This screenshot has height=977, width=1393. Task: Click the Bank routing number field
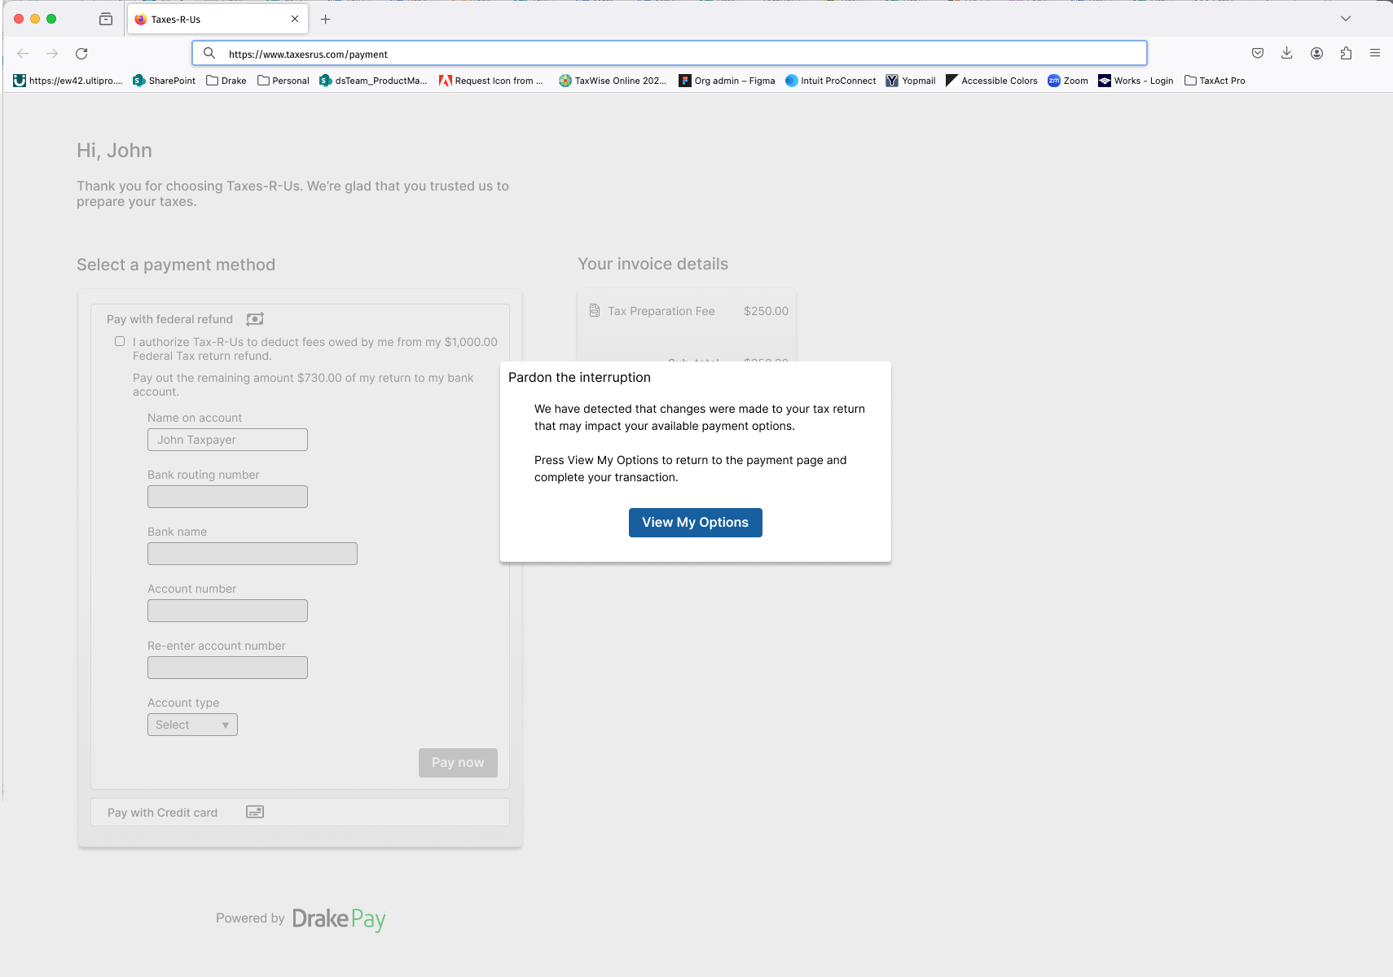point(227,497)
